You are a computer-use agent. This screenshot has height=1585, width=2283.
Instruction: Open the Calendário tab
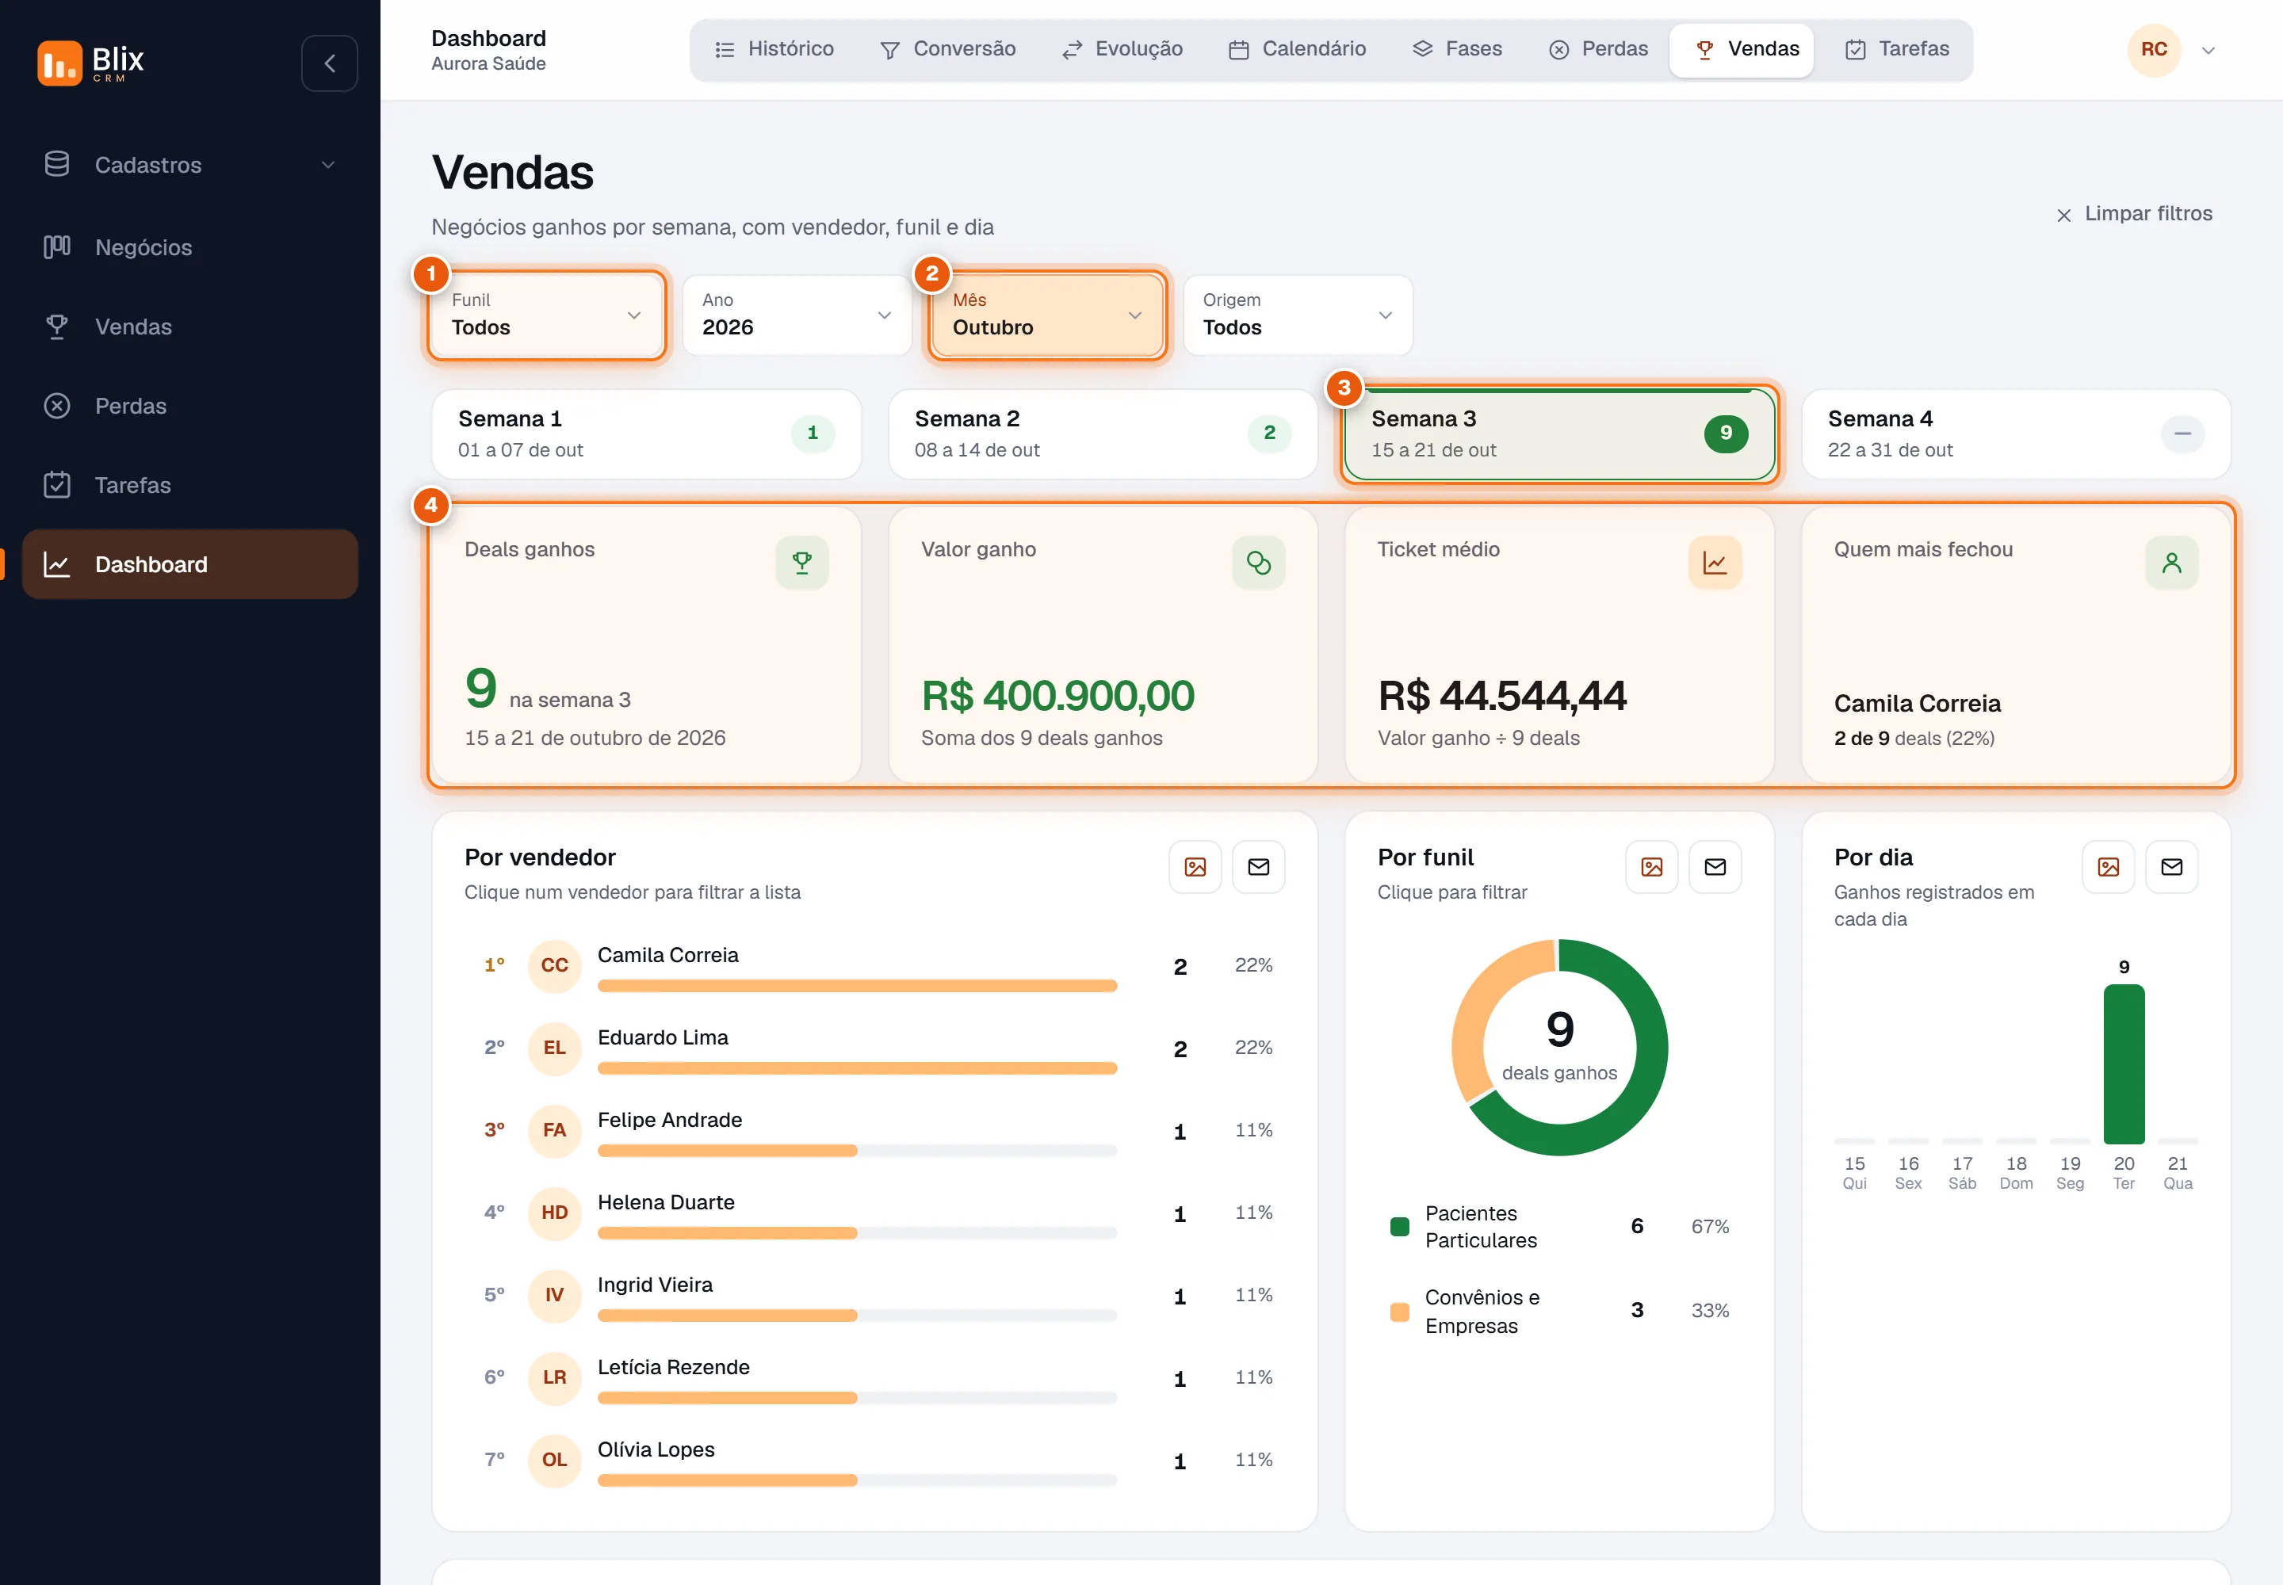coord(1298,50)
